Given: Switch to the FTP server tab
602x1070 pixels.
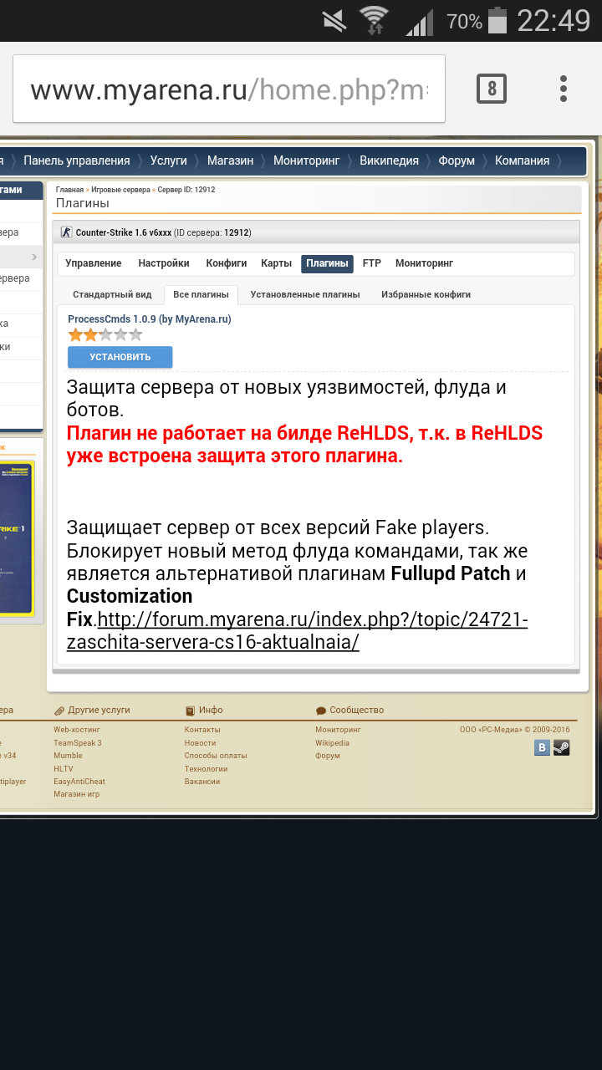Looking at the screenshot, I should point(372,263).
